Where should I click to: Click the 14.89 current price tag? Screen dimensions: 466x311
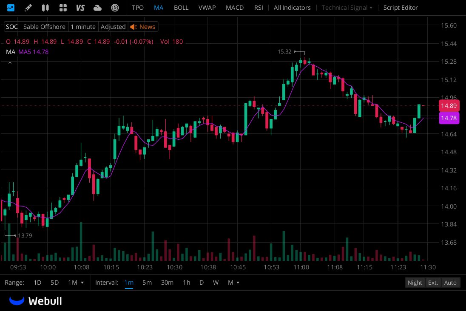pos(449,106)
